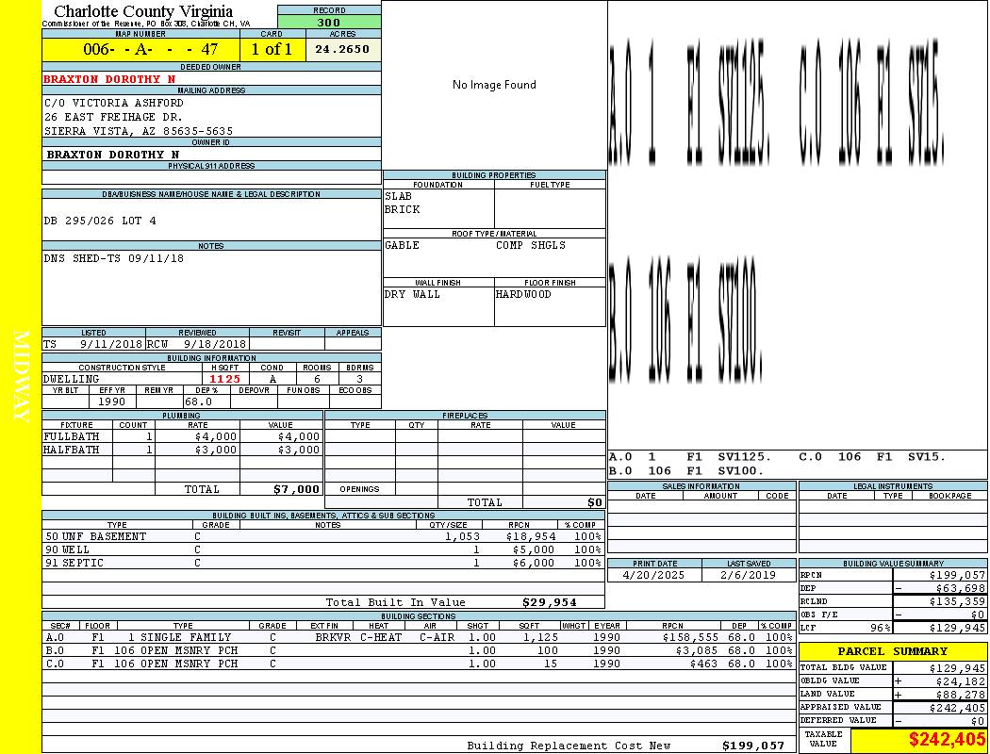This screenshot has width=990, height=754.
Task: Click the MIDWAY label on yellow sidebar
Action: coord(21,376)
